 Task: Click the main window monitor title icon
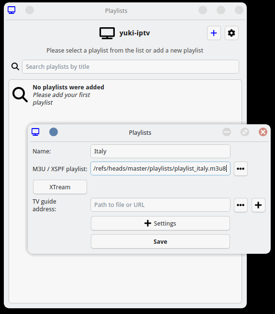pos(11,10)
